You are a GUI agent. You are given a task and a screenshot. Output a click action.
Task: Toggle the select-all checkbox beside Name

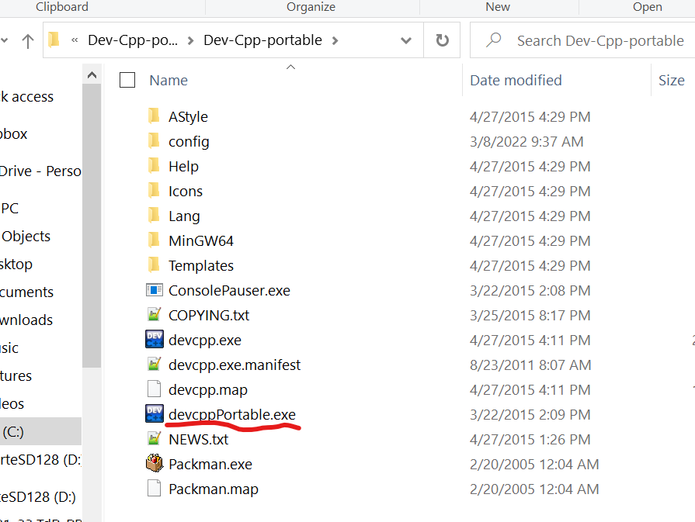(127, 80)
